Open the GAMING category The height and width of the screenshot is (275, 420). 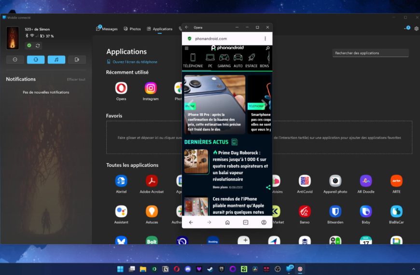coord(224,60)
